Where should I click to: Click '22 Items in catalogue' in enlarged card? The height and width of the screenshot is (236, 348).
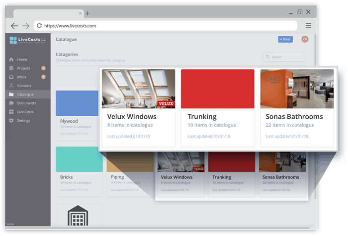(290, 125)
